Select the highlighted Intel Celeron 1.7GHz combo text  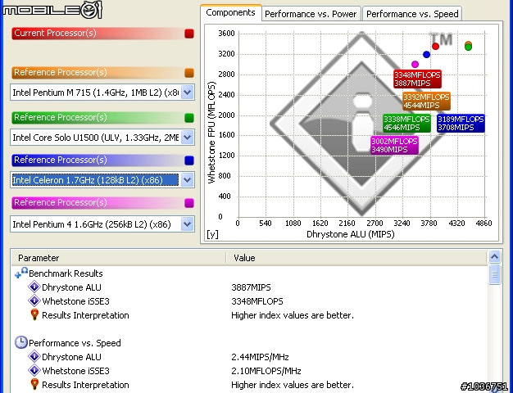[95, 180]
